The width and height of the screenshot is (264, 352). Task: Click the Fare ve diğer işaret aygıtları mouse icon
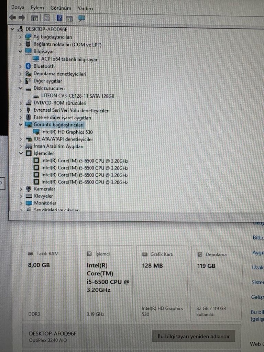(x=29, y=117)
